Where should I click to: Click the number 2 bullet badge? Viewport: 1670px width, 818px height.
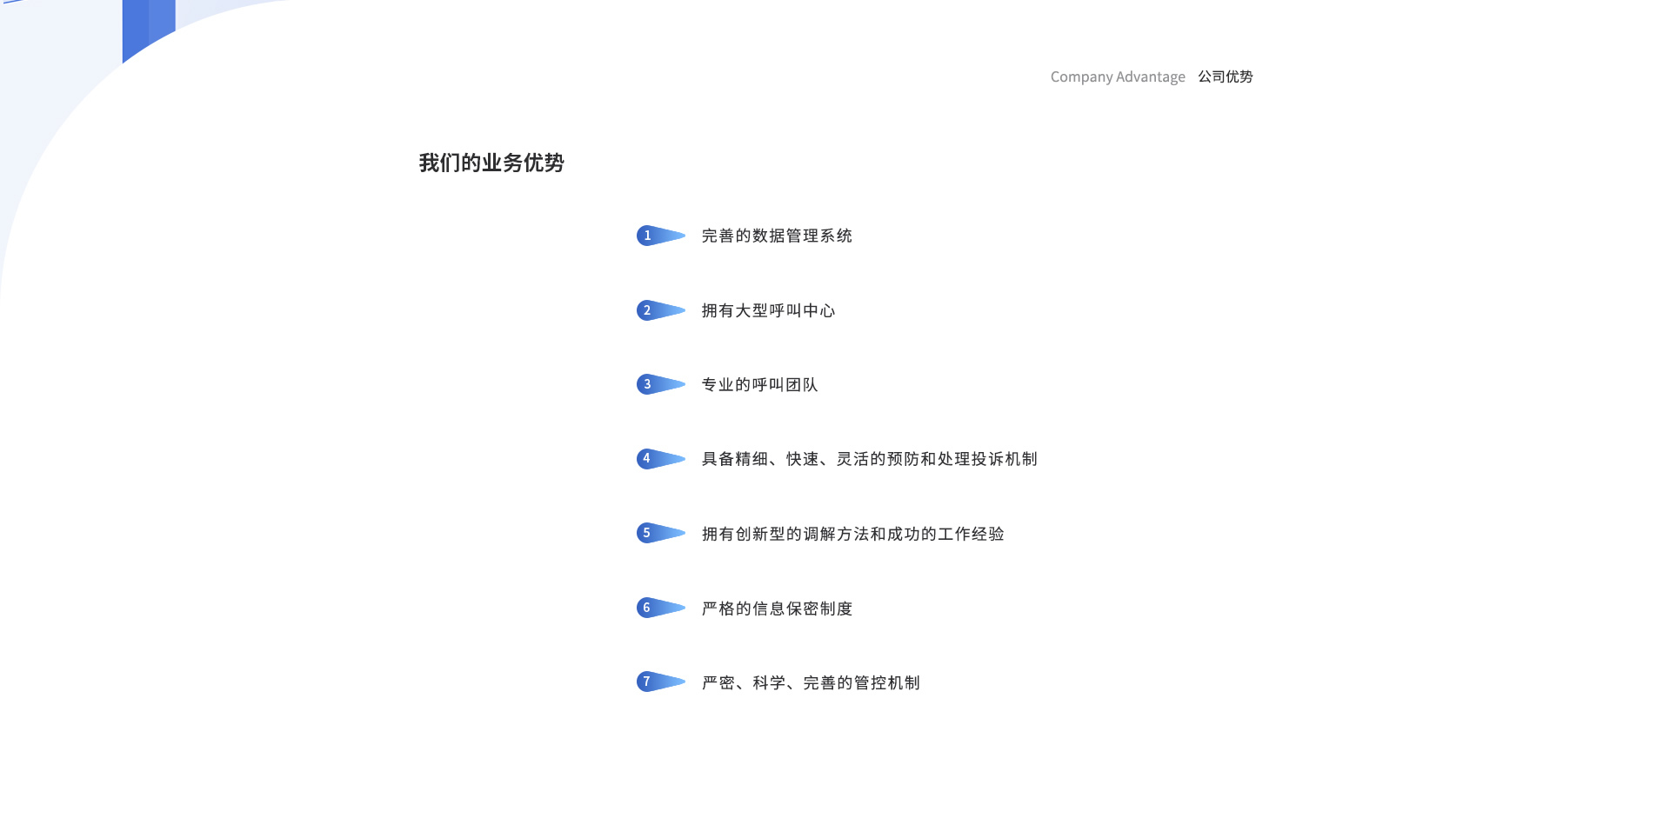tap(647, 310)
